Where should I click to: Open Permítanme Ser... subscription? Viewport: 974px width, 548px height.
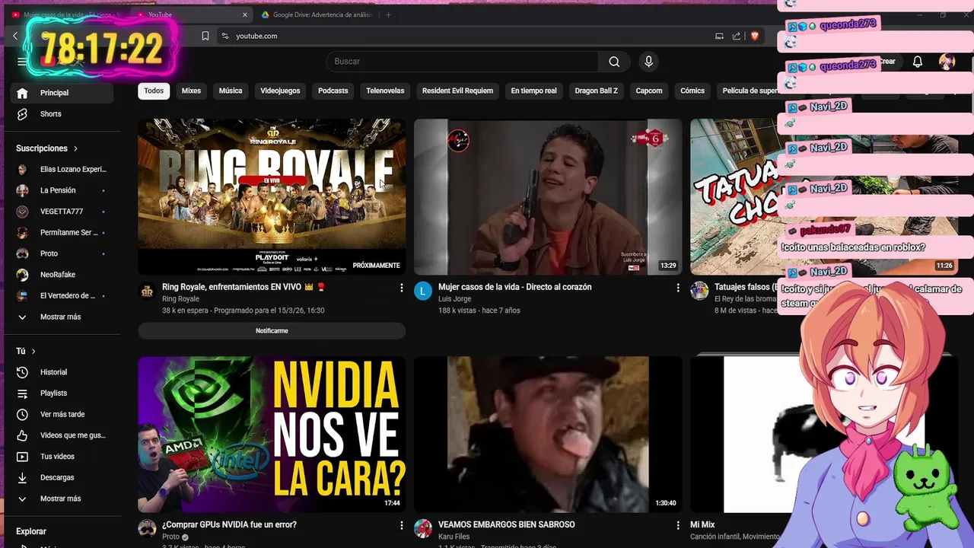click(61, 232)
